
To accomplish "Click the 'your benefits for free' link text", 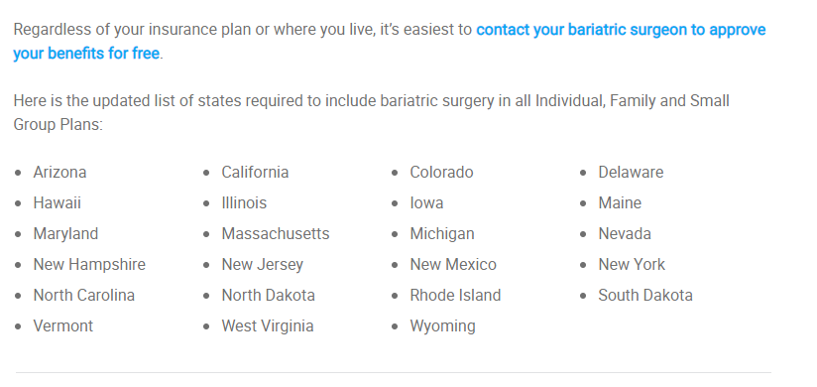I will coord(86,54).
